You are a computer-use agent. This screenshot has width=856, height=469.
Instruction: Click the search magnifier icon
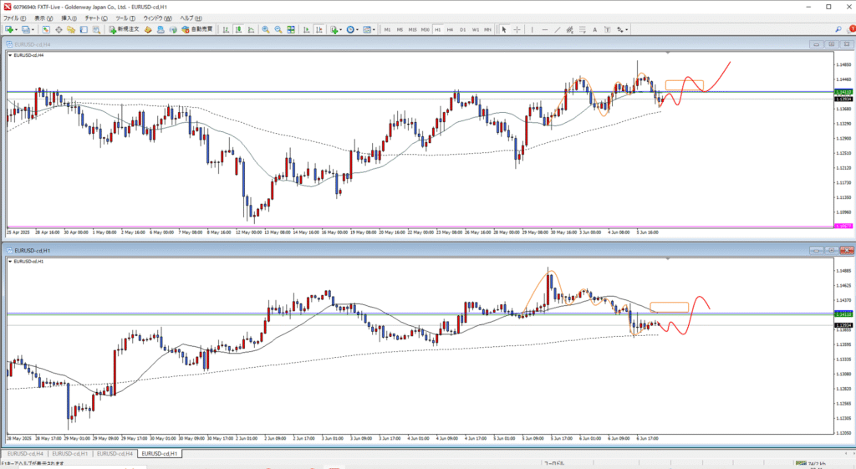coord(838,29)
